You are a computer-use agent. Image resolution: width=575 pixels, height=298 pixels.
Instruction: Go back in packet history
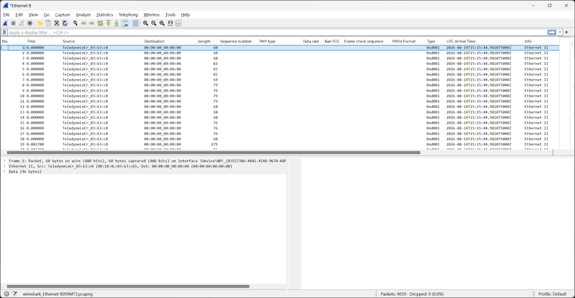pos(84,23)
